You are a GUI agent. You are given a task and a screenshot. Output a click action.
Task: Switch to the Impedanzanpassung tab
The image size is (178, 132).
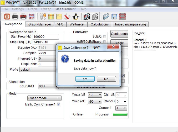[130, 24]
